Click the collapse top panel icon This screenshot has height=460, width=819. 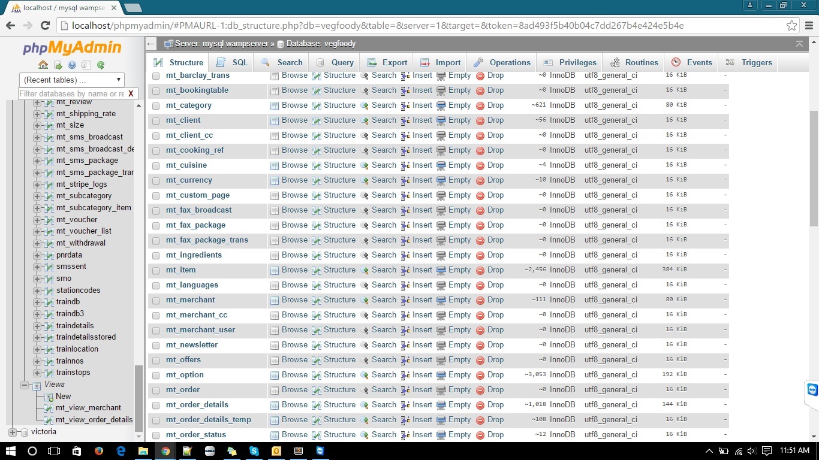(799, 44)
